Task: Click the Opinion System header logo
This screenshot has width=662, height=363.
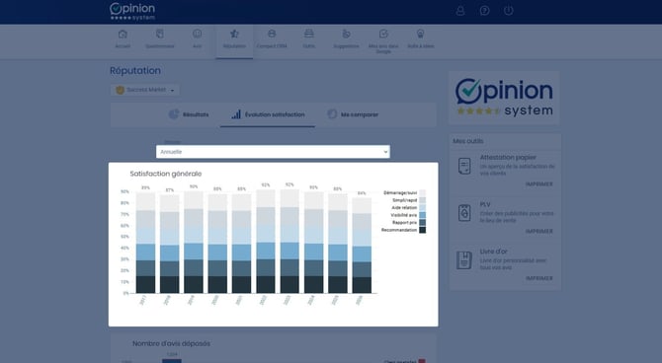Action: [x=132, y=12]
